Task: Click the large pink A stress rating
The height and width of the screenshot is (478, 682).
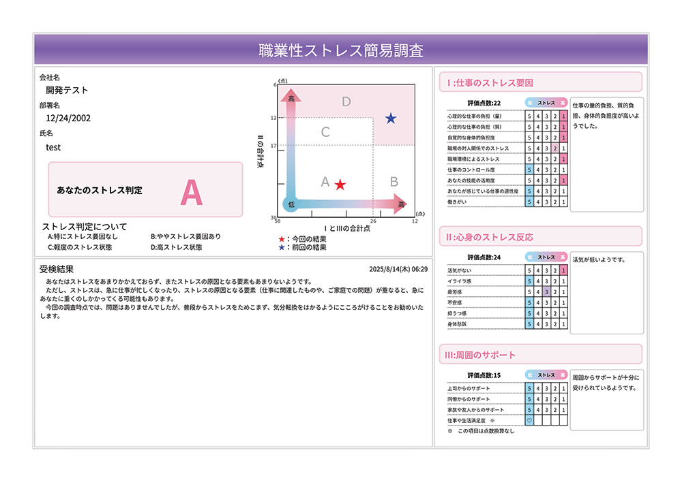Action: pyautogui.click(x=192, y=193)
